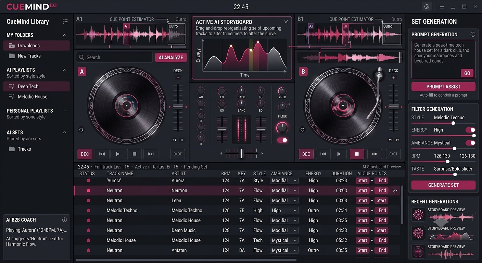This screenshot has width=482, height=263.
Task: Play Deck A
Action: (118, 154)
